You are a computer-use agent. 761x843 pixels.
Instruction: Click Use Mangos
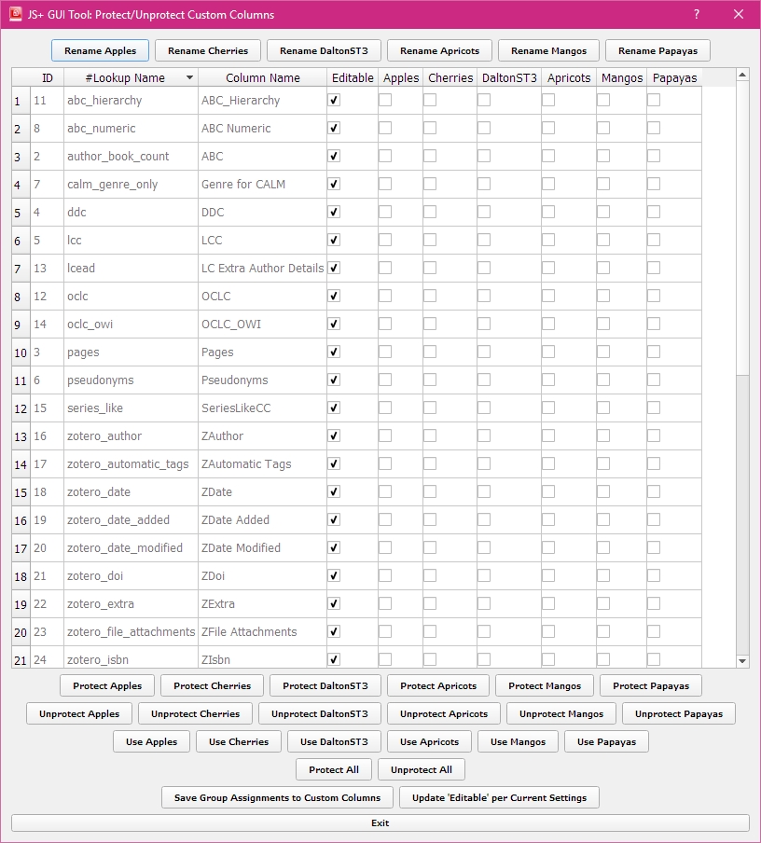[518, 741]
